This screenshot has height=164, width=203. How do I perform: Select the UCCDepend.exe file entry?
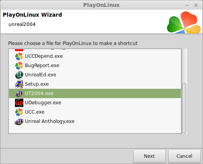click(95, 56)
